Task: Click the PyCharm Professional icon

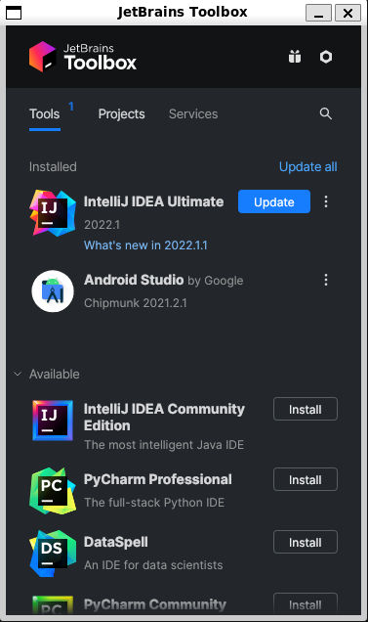Action: click(x=53, y=491)
